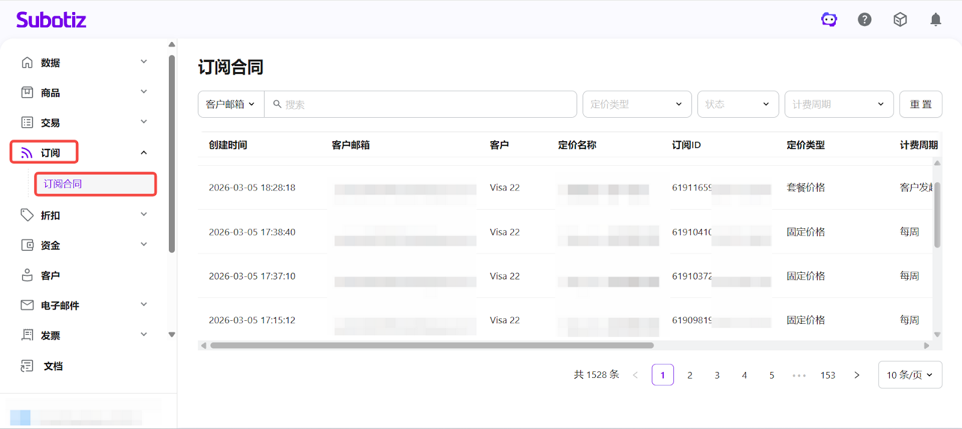
Task: Click the 重置 button
Action: pyautogui.click(x=921, y=105)
